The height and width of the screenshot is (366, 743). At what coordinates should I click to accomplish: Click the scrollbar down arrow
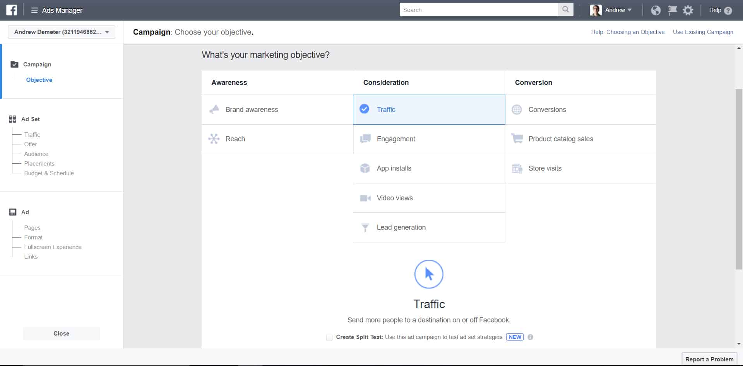(x=739, y=344)
